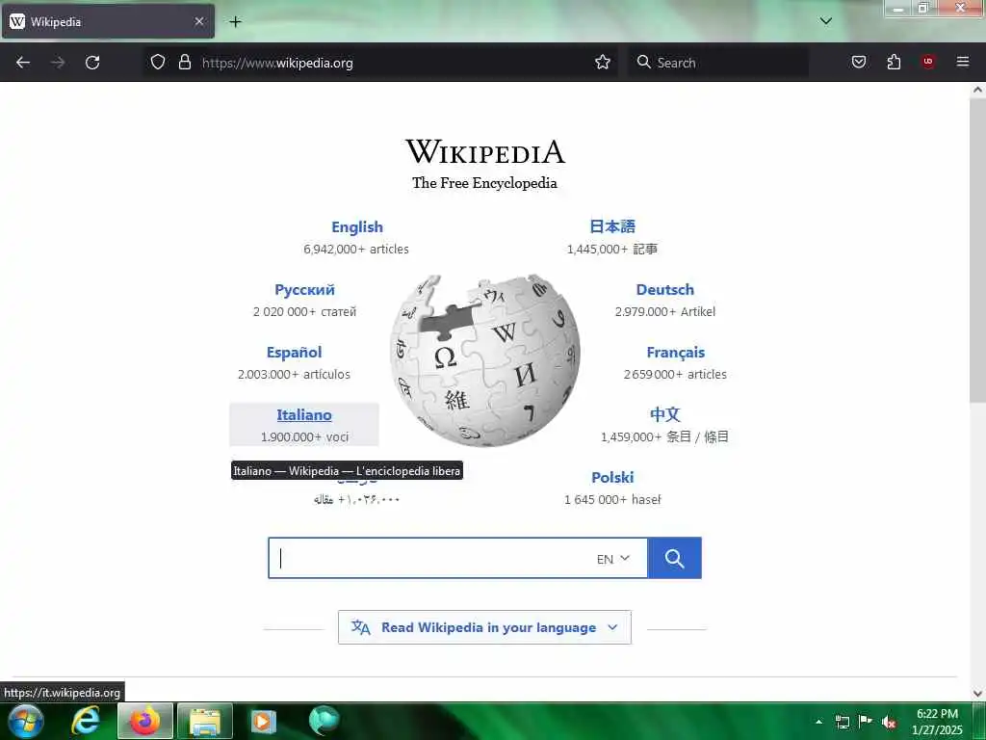Select the Wikipedia browser tab
The width and height of the screenshot is (986, 740).
click(x=108, y=21)
